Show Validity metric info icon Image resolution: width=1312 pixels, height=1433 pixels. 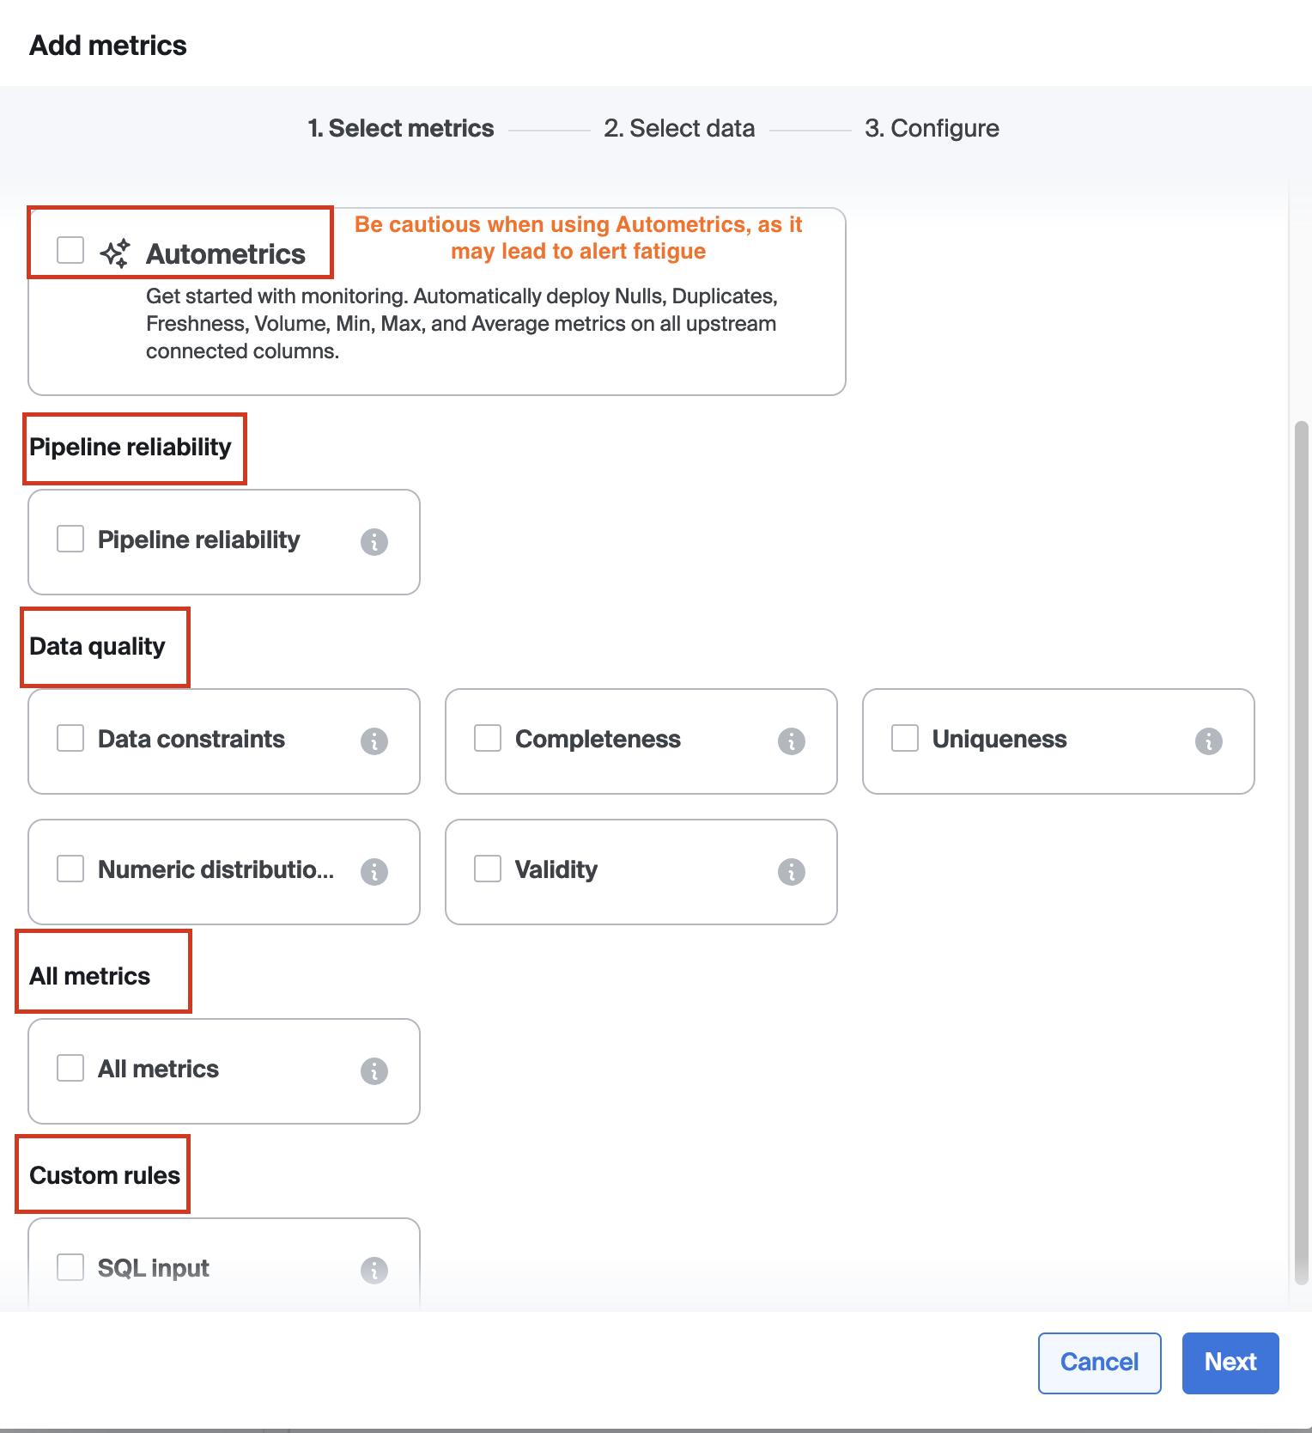tap(792, 872)
